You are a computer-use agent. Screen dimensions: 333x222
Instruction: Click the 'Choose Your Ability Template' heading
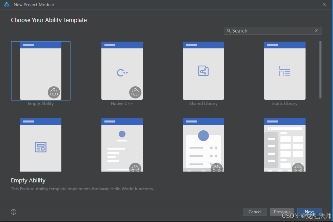(x=49, y=20)
